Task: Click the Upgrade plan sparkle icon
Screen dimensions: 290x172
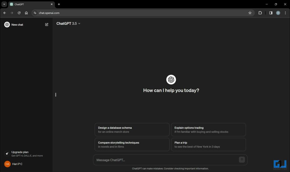Action: click(7, 154)
